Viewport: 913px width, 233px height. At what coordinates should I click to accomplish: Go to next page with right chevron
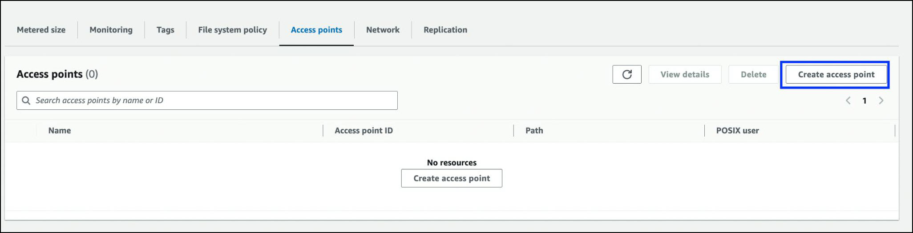[x=881, y=100]
